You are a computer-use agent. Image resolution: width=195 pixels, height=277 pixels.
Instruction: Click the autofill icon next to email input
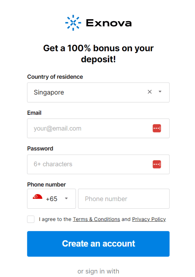[x=157, y=128]
